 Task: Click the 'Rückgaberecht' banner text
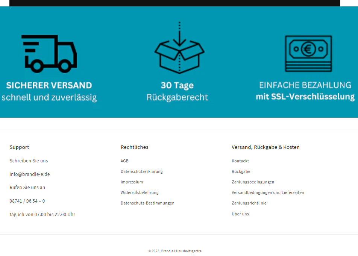(x=177, y=97)
